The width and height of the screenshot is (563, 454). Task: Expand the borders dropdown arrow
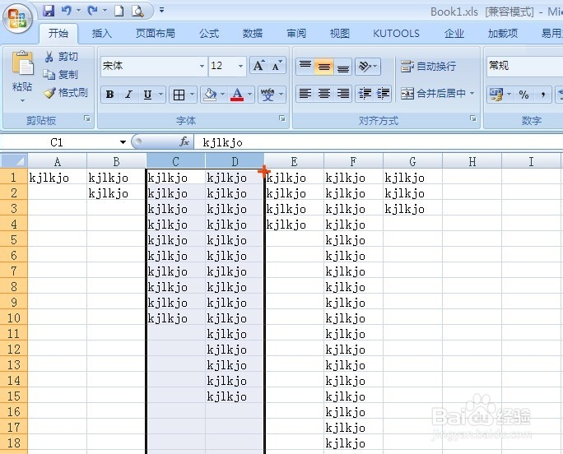click(192, 95)
